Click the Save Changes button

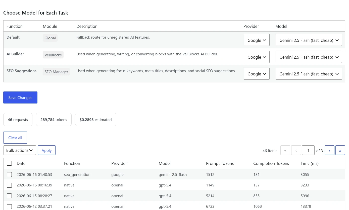(x=20, y=97)
